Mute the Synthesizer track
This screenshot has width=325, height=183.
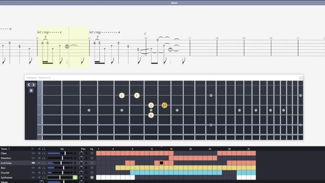(39, 177)
